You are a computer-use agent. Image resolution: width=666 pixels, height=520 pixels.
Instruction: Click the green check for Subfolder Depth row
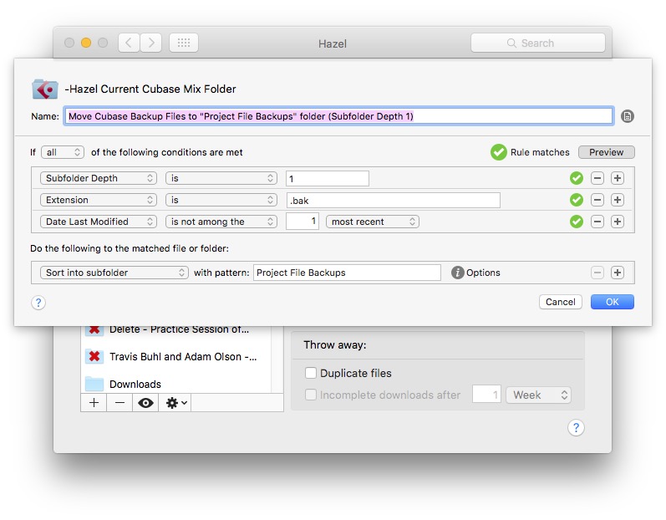pyautogui.click(x=577, y=178)
